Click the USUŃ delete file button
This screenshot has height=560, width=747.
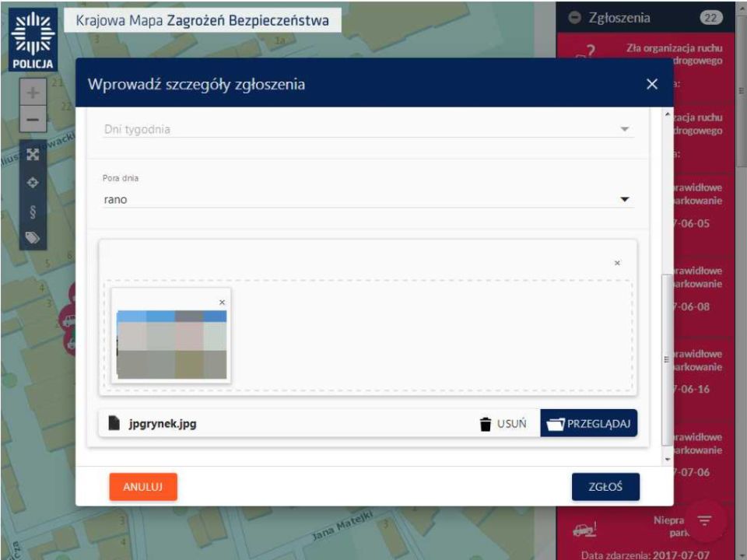503,424
